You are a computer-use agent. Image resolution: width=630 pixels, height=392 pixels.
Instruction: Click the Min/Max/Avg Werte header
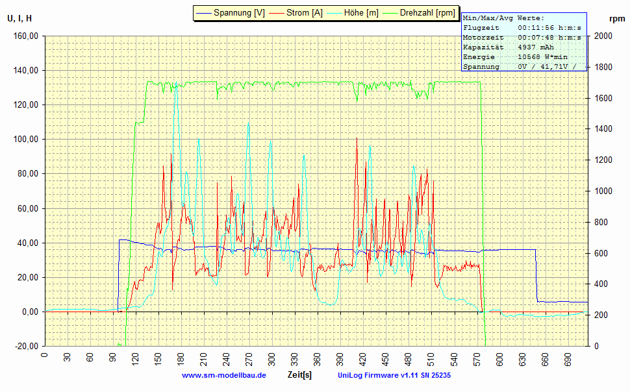(504, 18)
